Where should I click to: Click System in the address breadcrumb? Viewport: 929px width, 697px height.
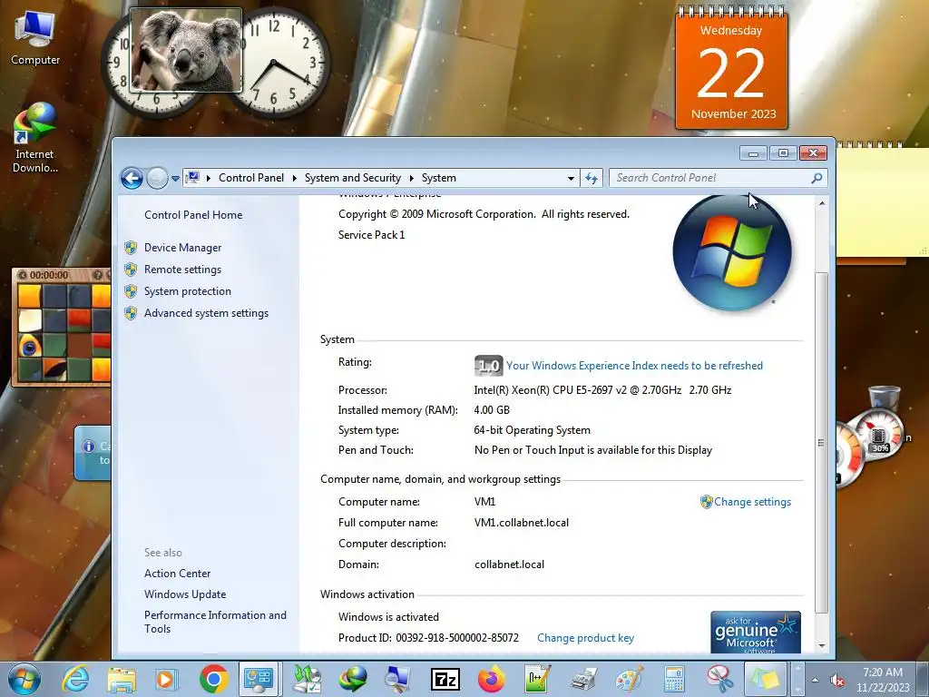(439, 178)
